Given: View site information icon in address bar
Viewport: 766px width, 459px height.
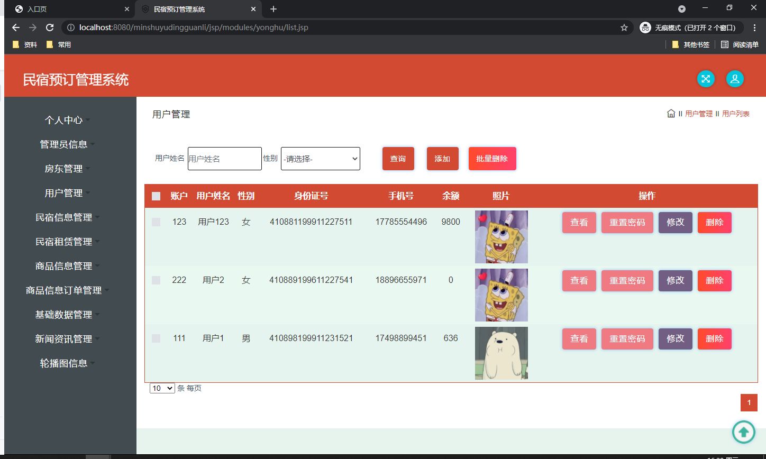Looking at the screenshot, I should [x=71, y=27].
